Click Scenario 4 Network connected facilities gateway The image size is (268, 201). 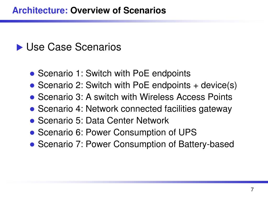pyautogui.click(x=135, y=109)
